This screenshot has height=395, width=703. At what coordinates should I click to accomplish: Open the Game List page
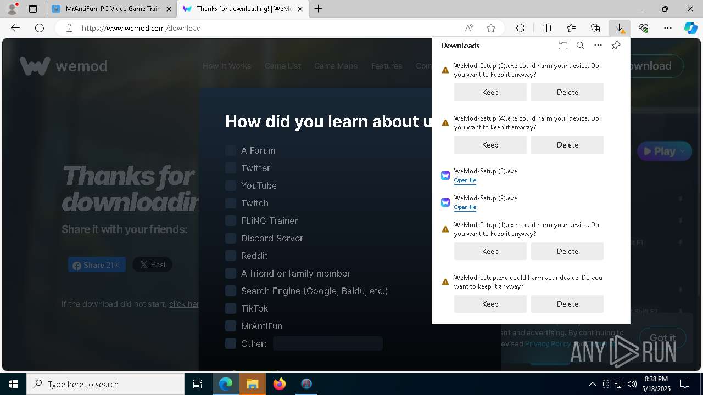(x=283, y=66)
